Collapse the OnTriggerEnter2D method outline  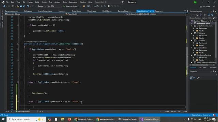point(18,44)
